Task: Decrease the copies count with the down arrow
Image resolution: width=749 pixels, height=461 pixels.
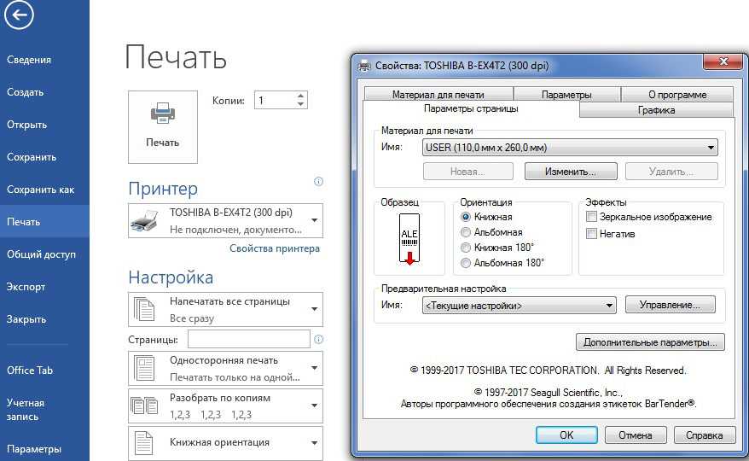Action: pyautogui.click(x=300, y=104)
